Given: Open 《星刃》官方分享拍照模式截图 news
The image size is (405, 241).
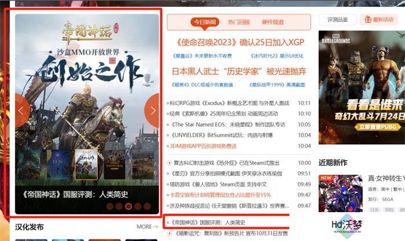Looking at the screenshot, I should 226,174.
